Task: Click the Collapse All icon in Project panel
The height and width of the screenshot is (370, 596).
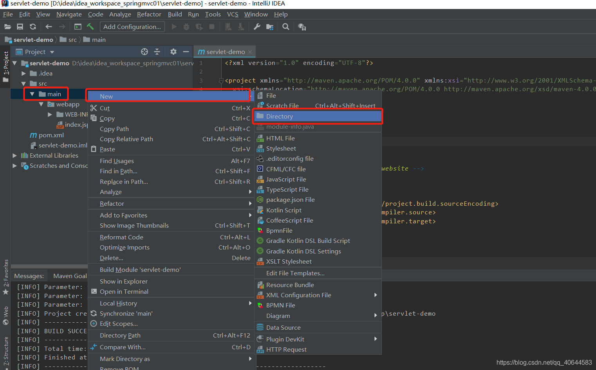Action: (157, 52)
